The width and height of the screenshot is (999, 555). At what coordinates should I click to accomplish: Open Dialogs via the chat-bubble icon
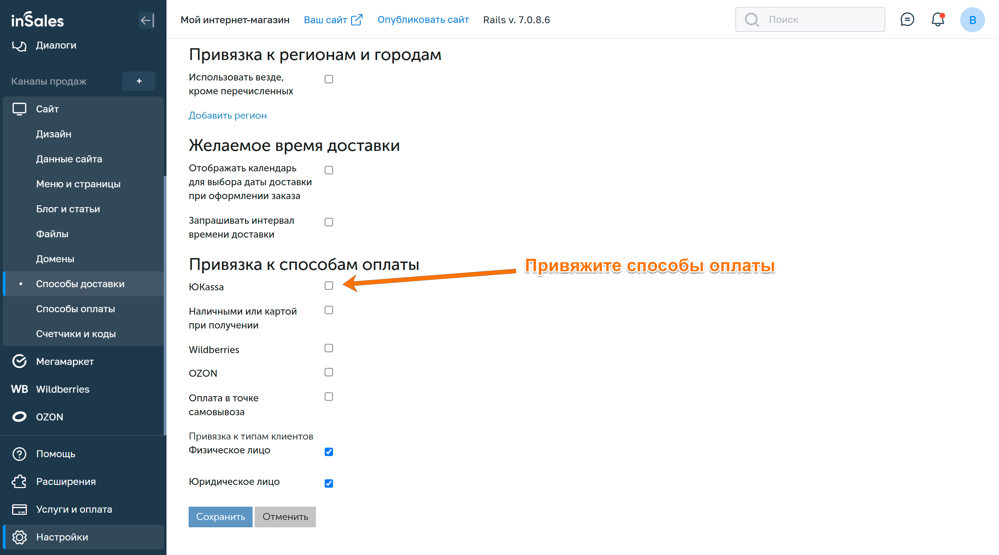tap(19, 46)
